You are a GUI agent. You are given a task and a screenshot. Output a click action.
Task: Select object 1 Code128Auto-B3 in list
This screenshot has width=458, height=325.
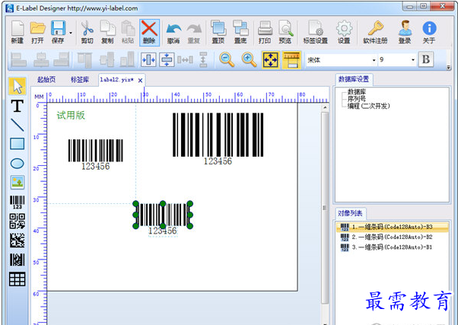tap(392, 227)
